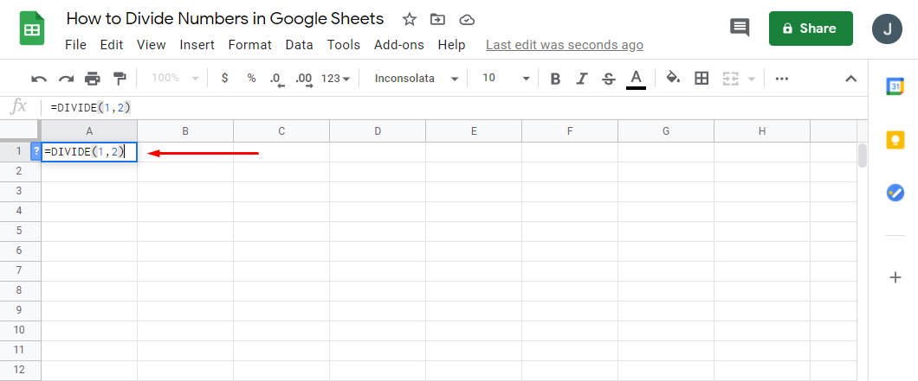The width and height of the screenshot is (918, 381).
Task: Star this spreadsheet document
Action: pyautogui.click(x=410, y=19)
